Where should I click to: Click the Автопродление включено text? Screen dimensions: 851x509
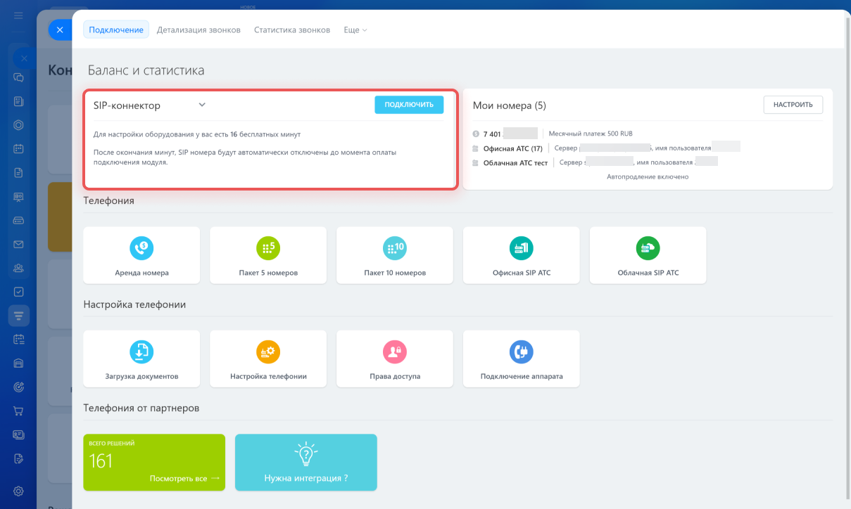(x=648, y=176)
